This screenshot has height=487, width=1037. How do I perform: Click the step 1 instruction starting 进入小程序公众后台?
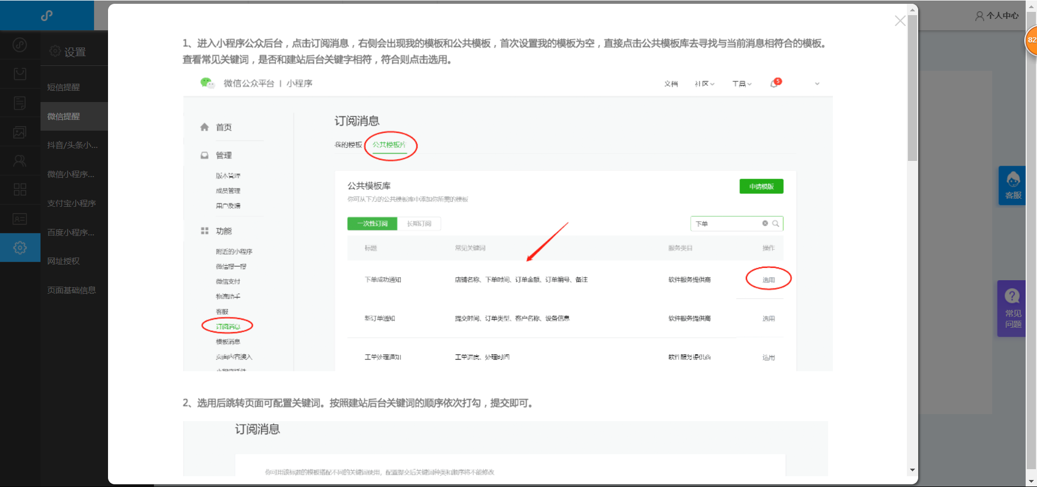(x=505, y=51)
